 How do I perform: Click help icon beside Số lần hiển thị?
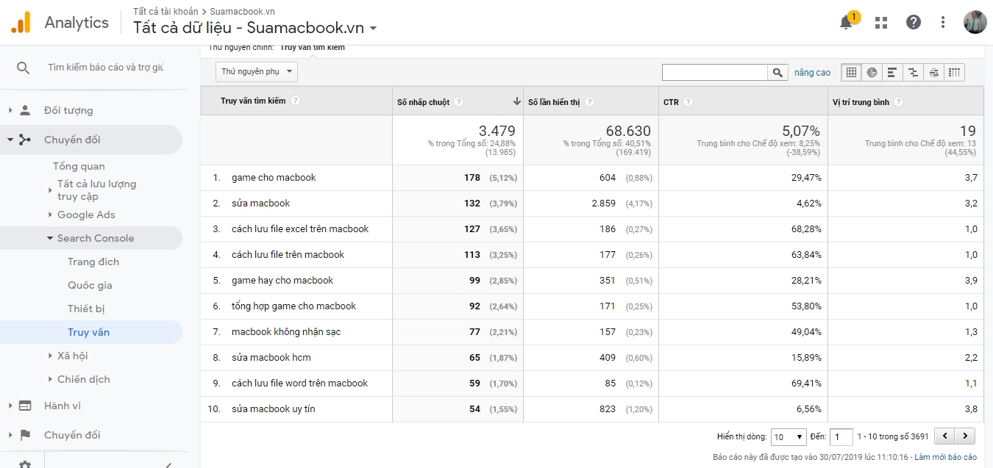(x=590, y=102)
